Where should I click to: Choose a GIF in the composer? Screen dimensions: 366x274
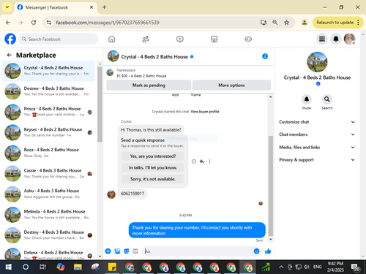click(x=135, y=251)
